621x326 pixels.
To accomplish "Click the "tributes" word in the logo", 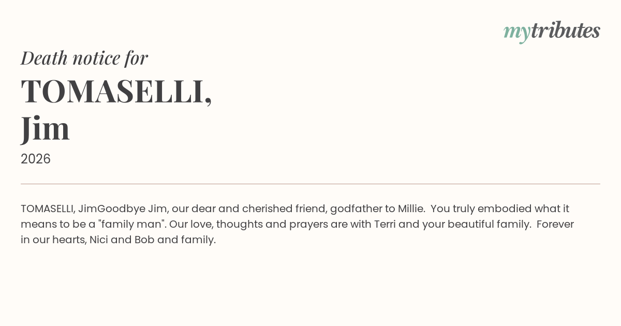I will (x=565, y=31).
